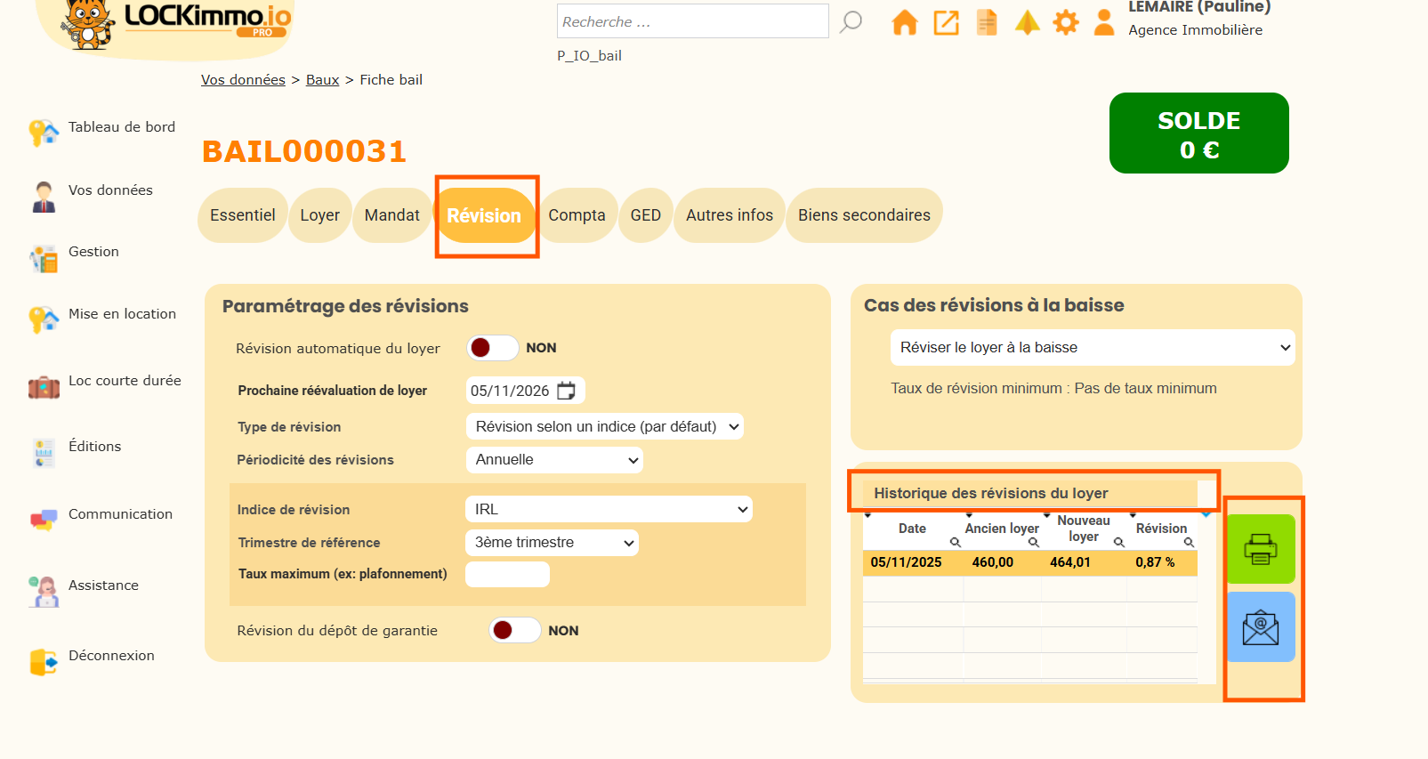Open the Type de révision dropdown
1428x759 pixels.
click(x=604, y=427)
